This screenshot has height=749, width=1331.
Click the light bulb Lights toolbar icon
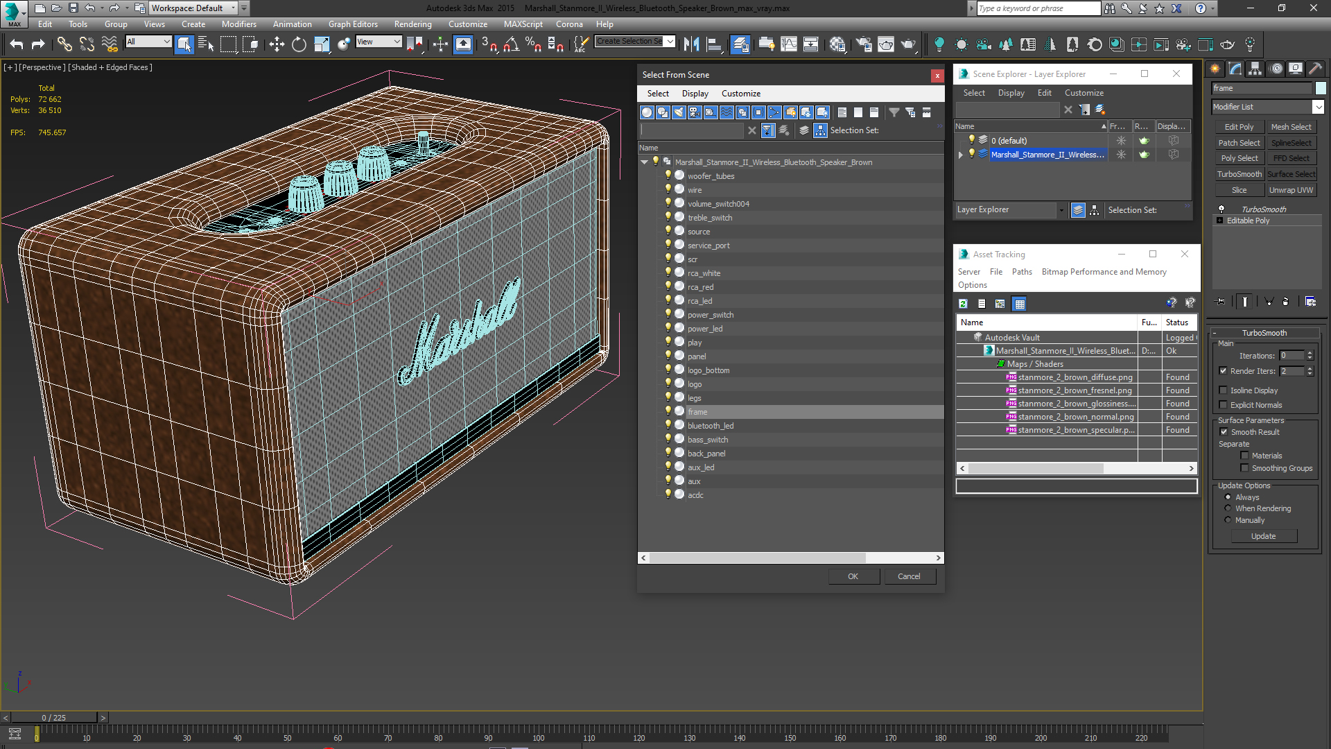point(939,44)
